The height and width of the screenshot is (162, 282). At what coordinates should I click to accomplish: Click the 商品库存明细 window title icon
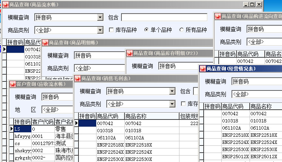click(x=129, y=53)
